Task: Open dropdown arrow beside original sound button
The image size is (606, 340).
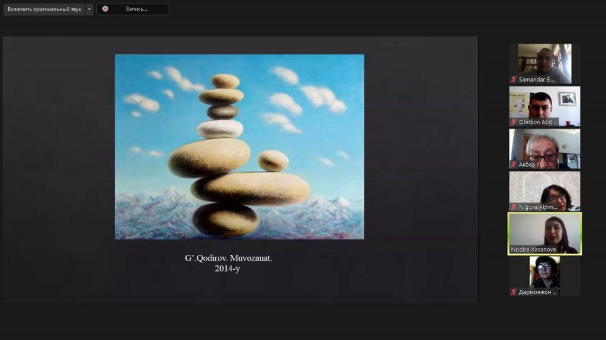Action: tap(89, 9)
